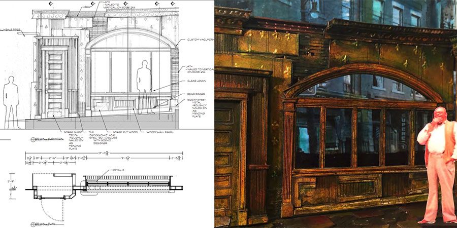This screenshot has width=457, height=228.
Task: Click the "WOOD WALL PANEL" callout text
Action: tap(160, 132)
